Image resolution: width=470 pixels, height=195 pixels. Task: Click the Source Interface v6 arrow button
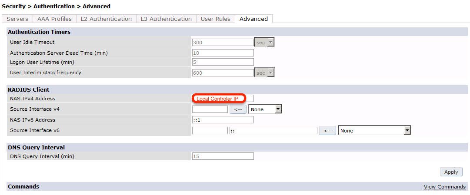point(327,130)
